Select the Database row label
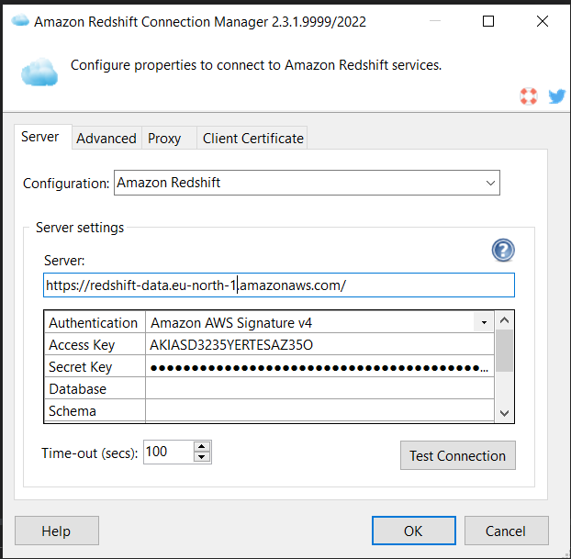571x559 pixels. [95, 388]
